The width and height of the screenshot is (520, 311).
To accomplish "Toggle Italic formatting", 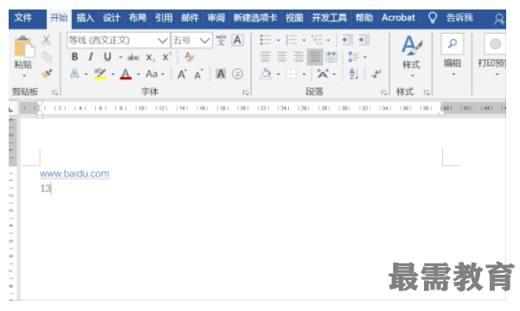I will tap(91, 57).
